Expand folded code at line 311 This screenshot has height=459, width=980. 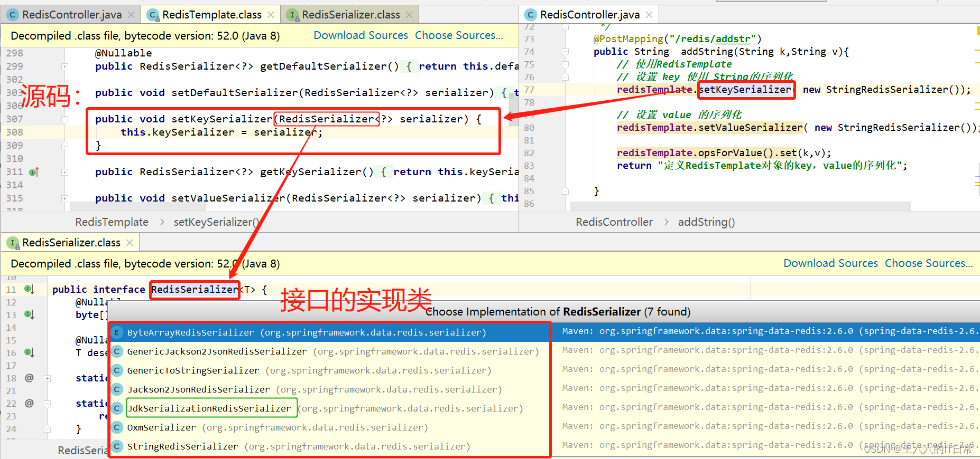pyautogui.click(x=64, y=172)
